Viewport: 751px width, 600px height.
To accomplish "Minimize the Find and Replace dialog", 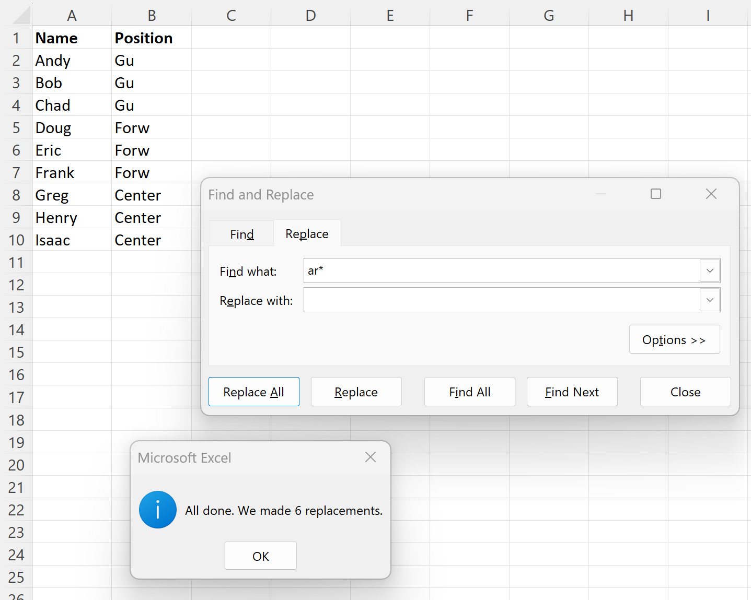I will coord(601,194).
